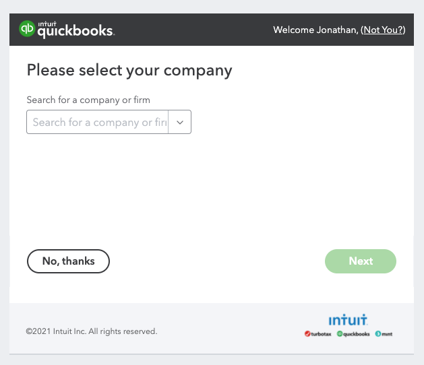Click the TurboTax logo in footer
The width and height of the screenshot is (424, 365).
pos(317,334)
